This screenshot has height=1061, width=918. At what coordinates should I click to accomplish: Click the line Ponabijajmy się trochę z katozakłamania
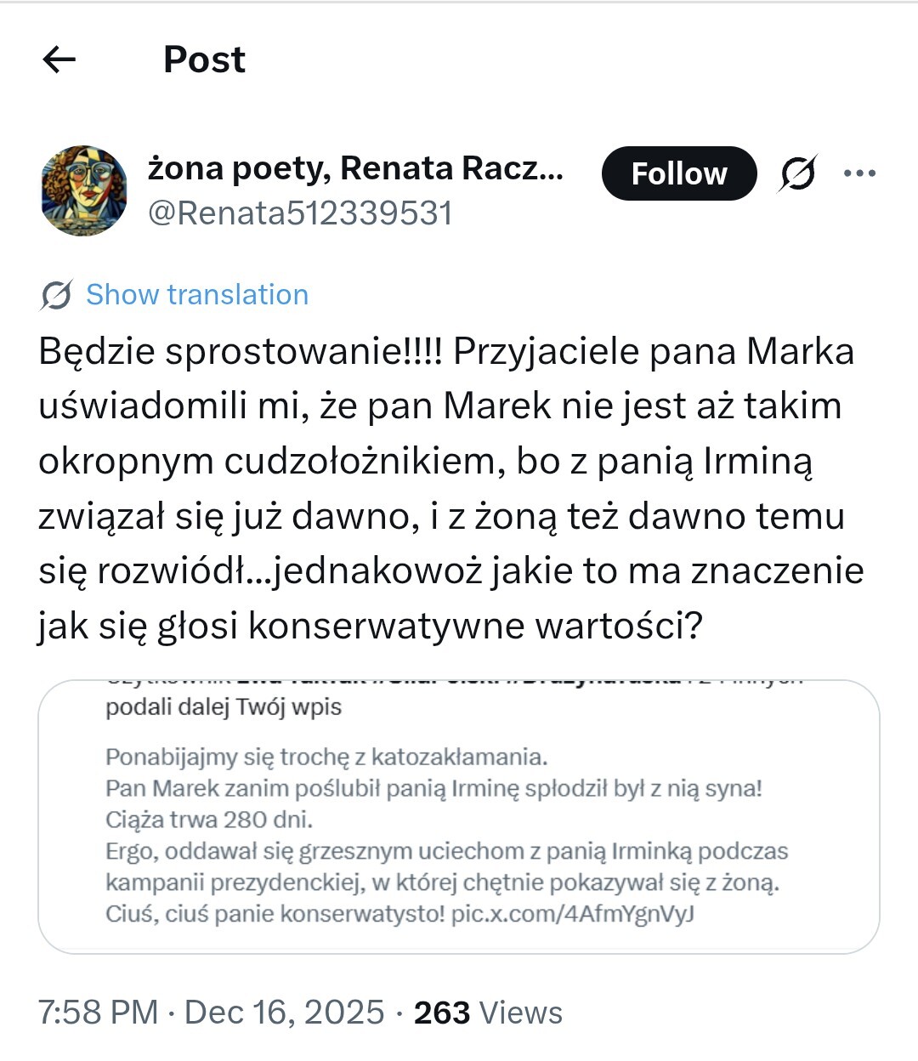[326, 757]
